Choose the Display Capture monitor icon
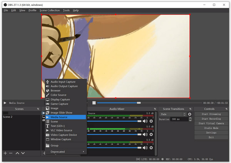The image size is (231, 163). click(x=47, y=99)
